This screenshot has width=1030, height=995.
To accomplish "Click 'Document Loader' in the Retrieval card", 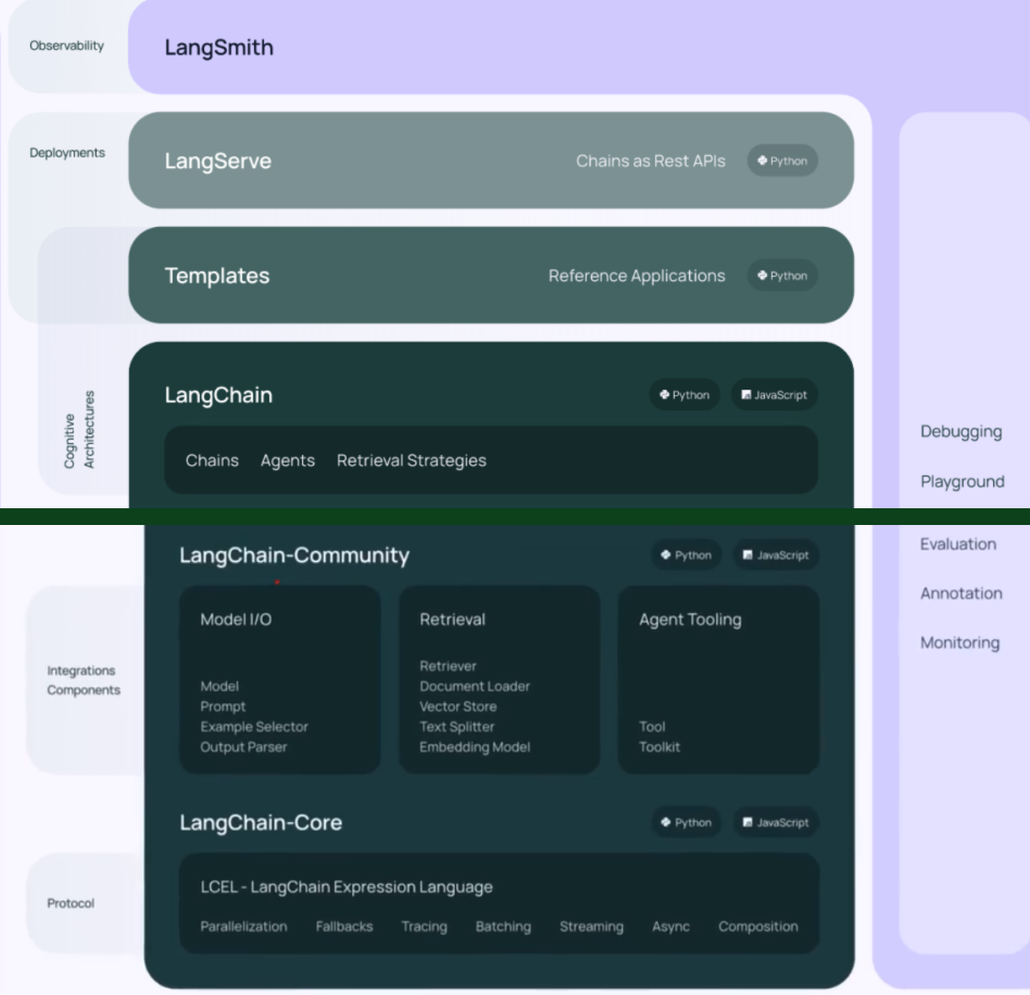I will (x=475, y=686).
